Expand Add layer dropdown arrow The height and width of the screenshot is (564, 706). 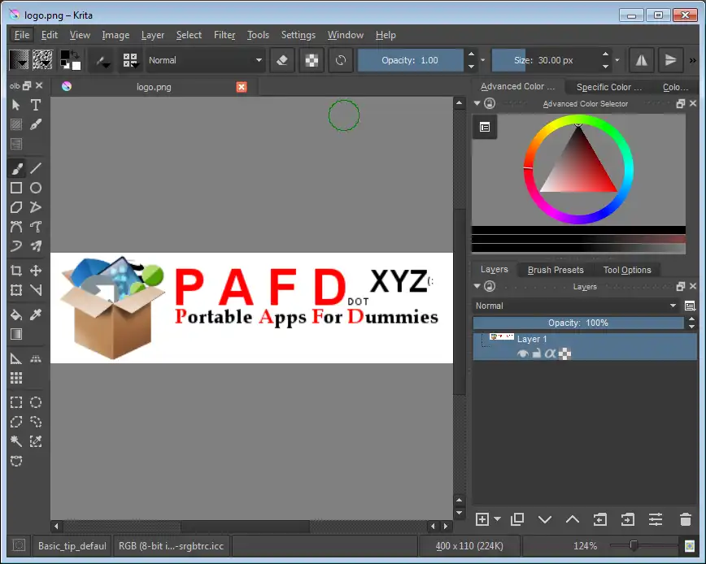[497, 519]
